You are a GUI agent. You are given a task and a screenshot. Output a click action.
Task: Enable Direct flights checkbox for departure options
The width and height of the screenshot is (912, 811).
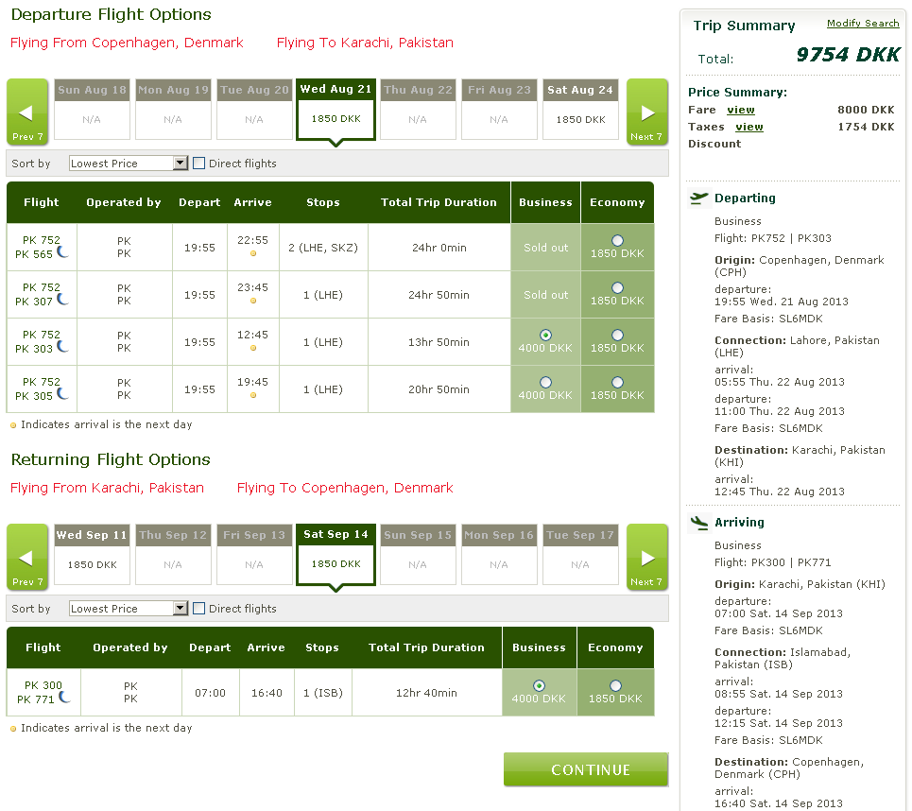(x=199, y=164)
